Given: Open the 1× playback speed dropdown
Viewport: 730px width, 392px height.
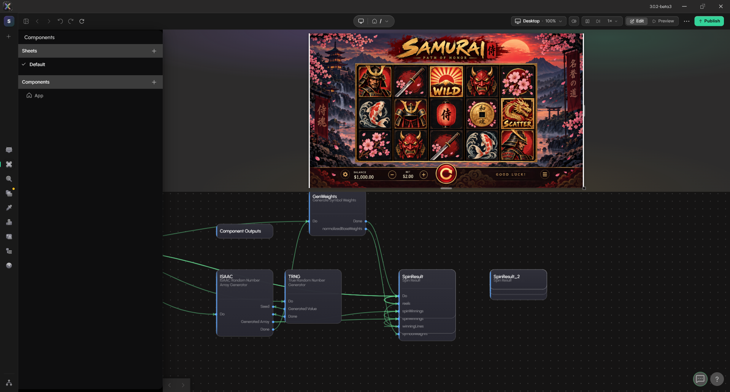Looking at the screenshot, I should click(612, 21).
